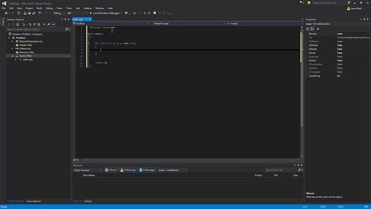This screenshot has height=209, width=371.
Task: Click the Search Solution Explorer field
Action: [x=35, y=30]
